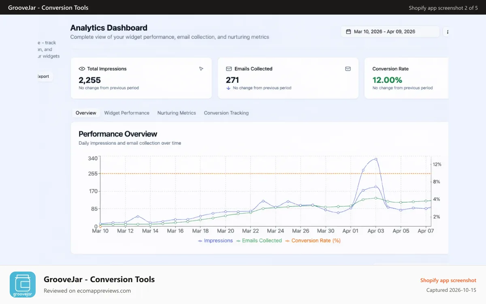Open the Nurturing Metrics tab
486x304 pixels.
[177, 113]
